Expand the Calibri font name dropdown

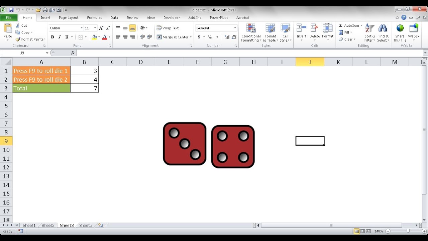81,28
